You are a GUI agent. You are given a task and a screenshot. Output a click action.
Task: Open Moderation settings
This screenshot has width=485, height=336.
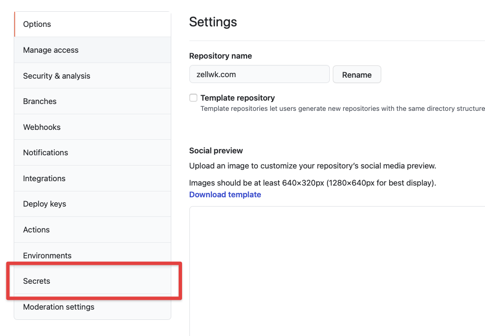click(59, 307)
